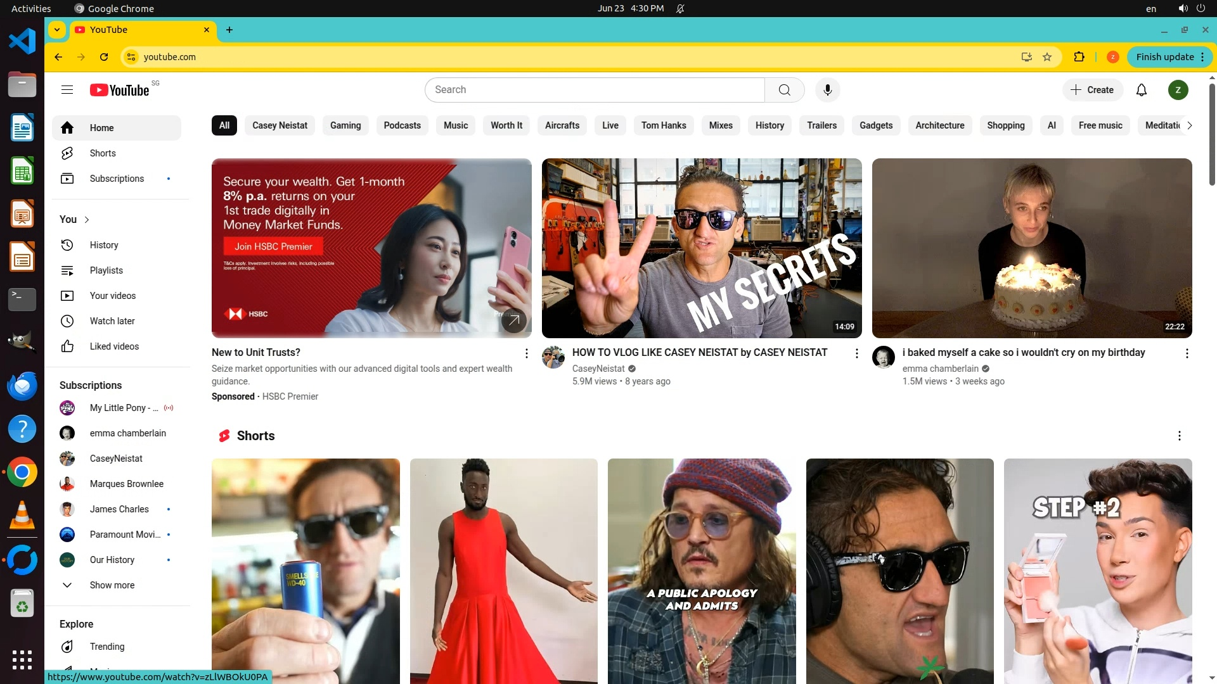Expand Show more under Subscriptions

(x=112, y=585)
